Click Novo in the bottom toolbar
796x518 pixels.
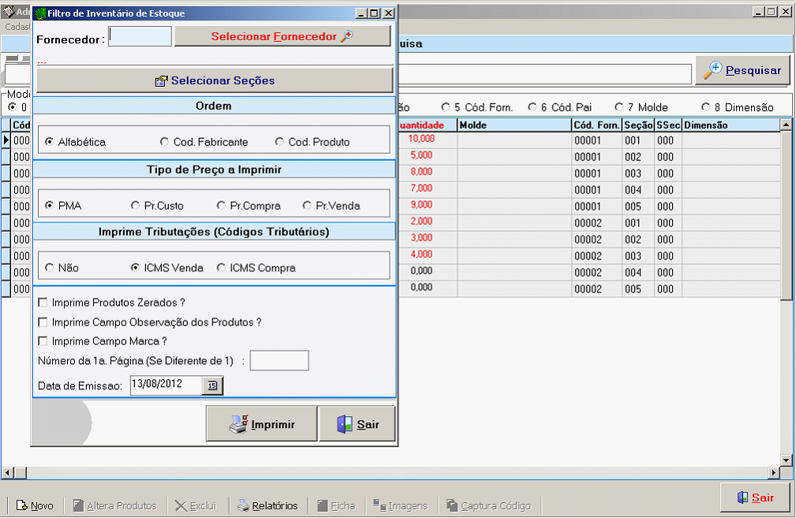click(35, 505)
